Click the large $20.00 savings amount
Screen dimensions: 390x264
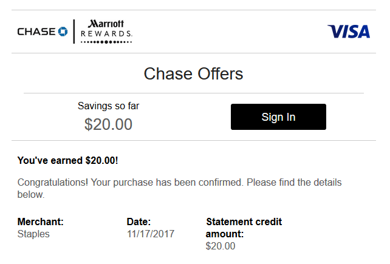108,124
